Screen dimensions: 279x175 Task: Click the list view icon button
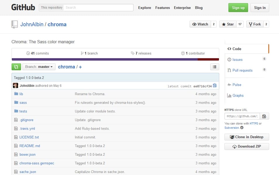pyautogui.click(x=215, y=67)
